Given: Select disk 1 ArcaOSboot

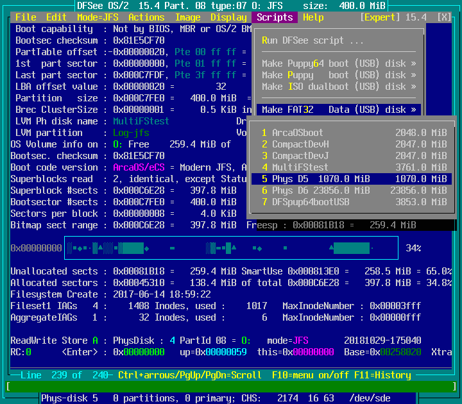Looking at the screenshot, I should point(354,133).
